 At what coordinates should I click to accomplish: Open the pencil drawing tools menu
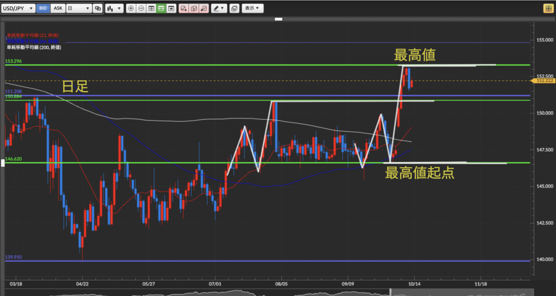(219, 8)
